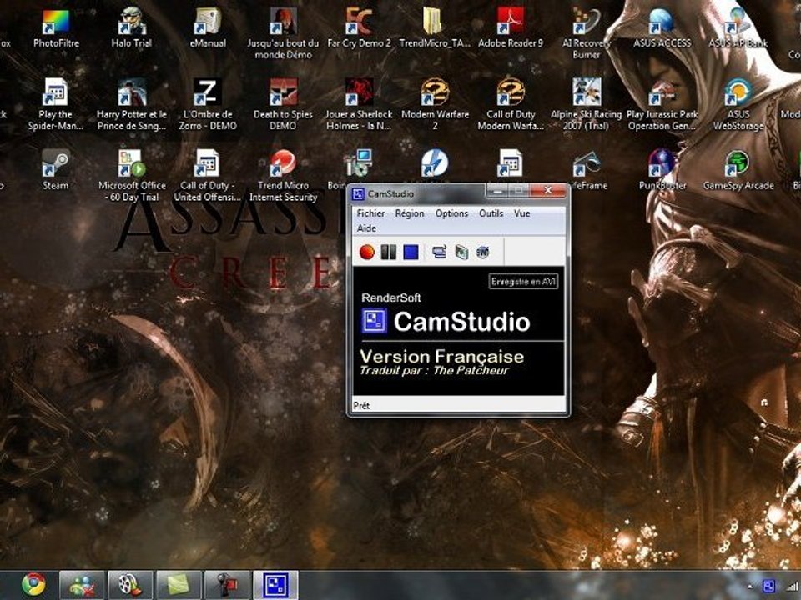Select the ASUS AP Bank icon
The width and height of the screenshot is (801, 600).
(x=738, y=28)
